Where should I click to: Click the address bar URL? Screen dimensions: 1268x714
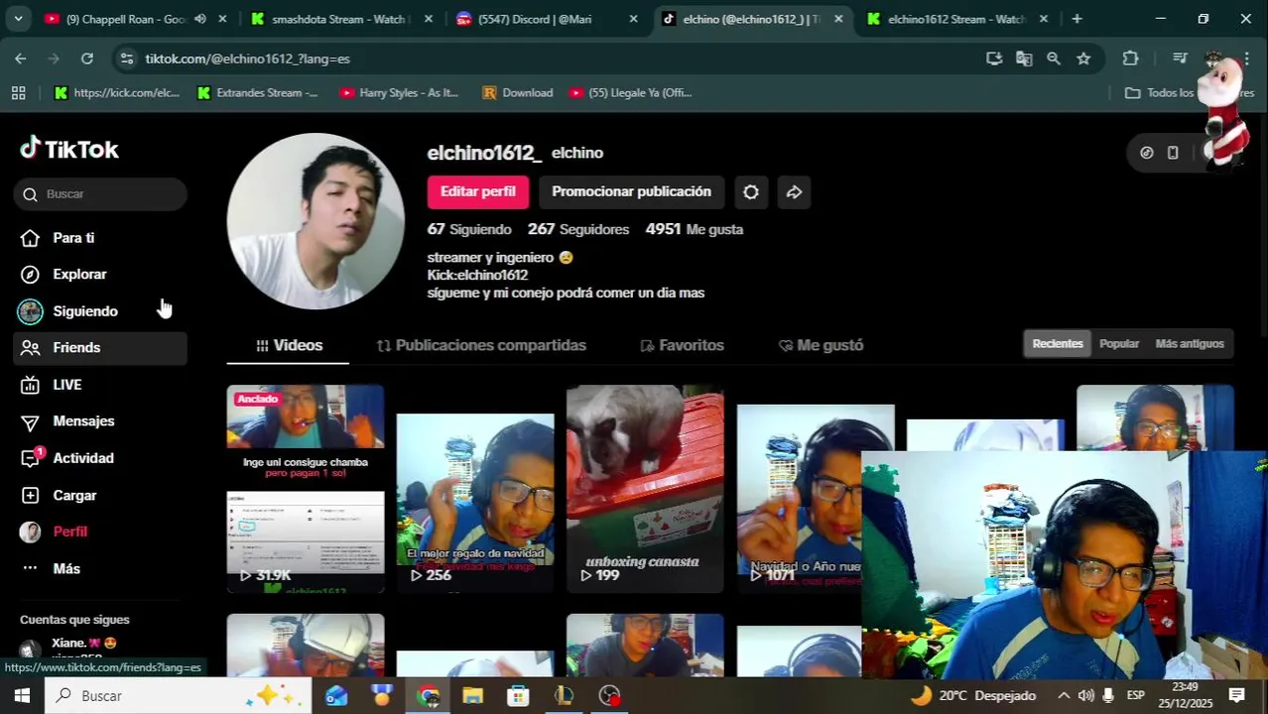pos(248,59)
